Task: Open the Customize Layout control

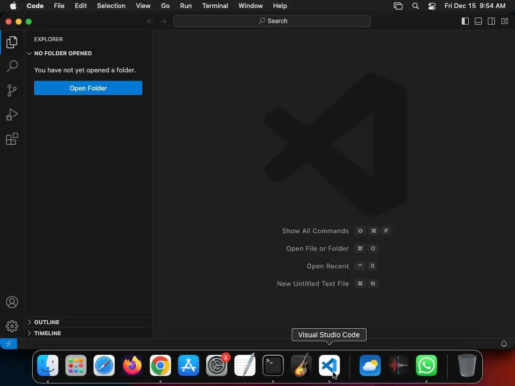Action: 505,21
